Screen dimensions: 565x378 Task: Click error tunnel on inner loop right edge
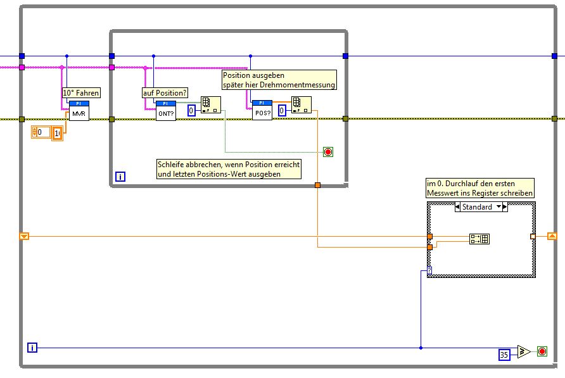pos(346,118)
